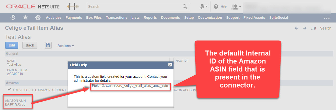The height and width of the screenshot is (110, 336).
Task: Open the Support menu
Action: coord(233,17)
